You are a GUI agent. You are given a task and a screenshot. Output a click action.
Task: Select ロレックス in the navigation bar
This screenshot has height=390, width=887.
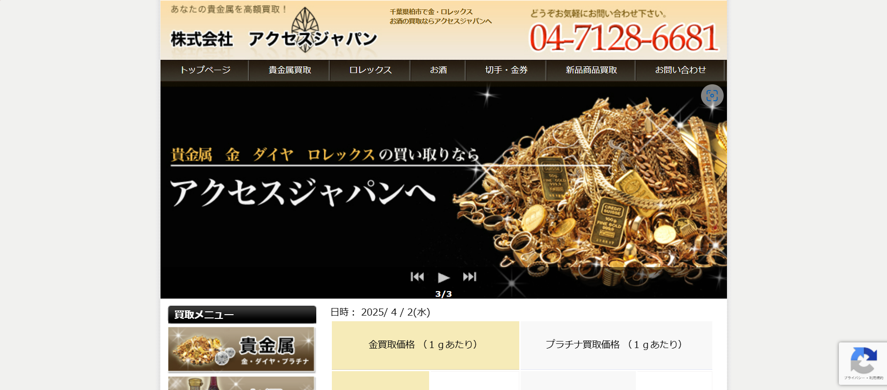[371, 70]
